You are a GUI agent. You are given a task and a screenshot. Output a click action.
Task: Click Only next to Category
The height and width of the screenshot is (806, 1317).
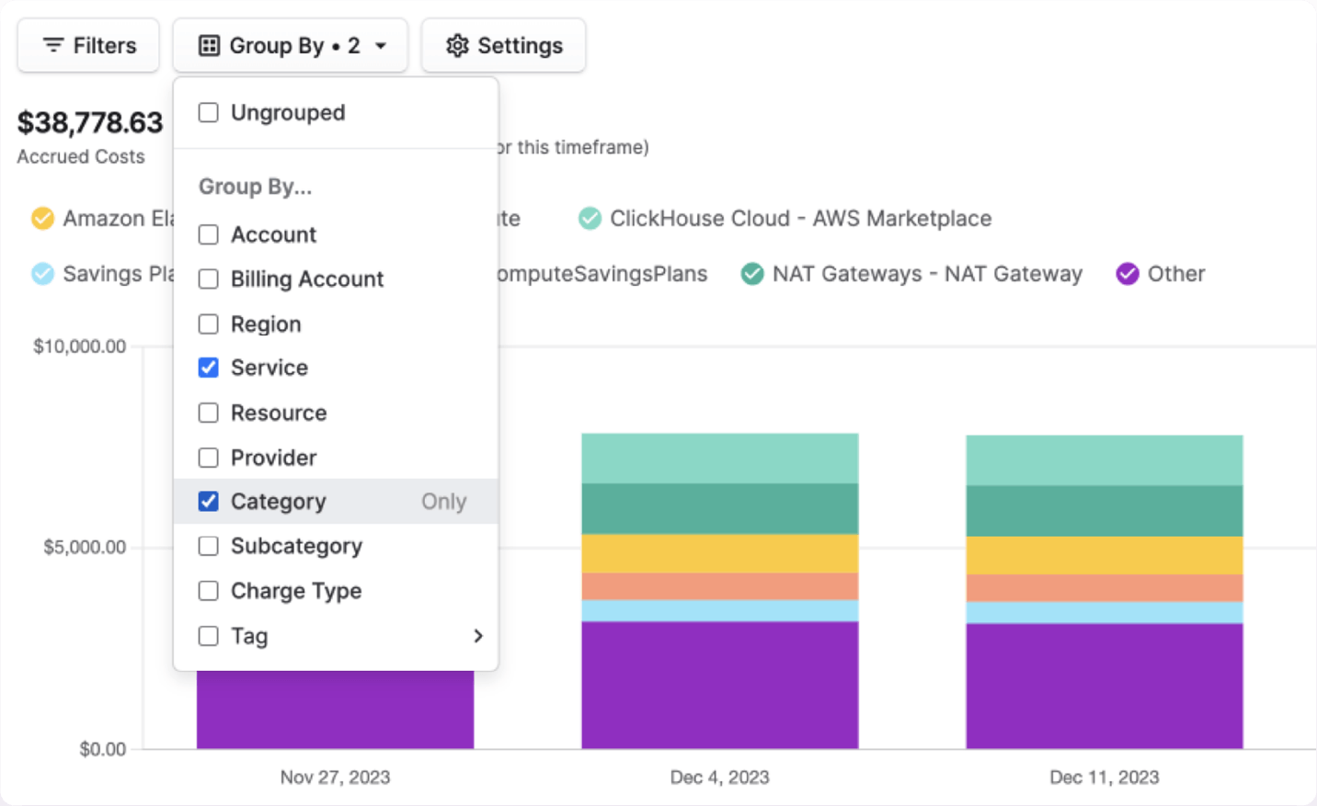443,502
